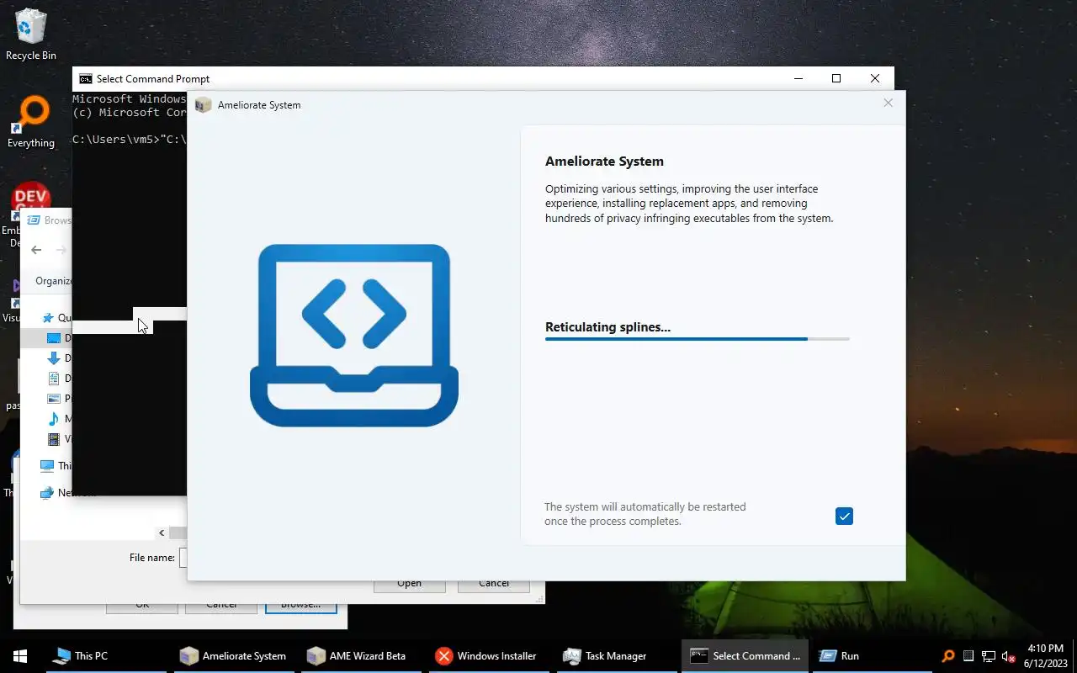Select the Downloads arrow icon in Browse tree
1077x673 pixels.
point(54,358)
